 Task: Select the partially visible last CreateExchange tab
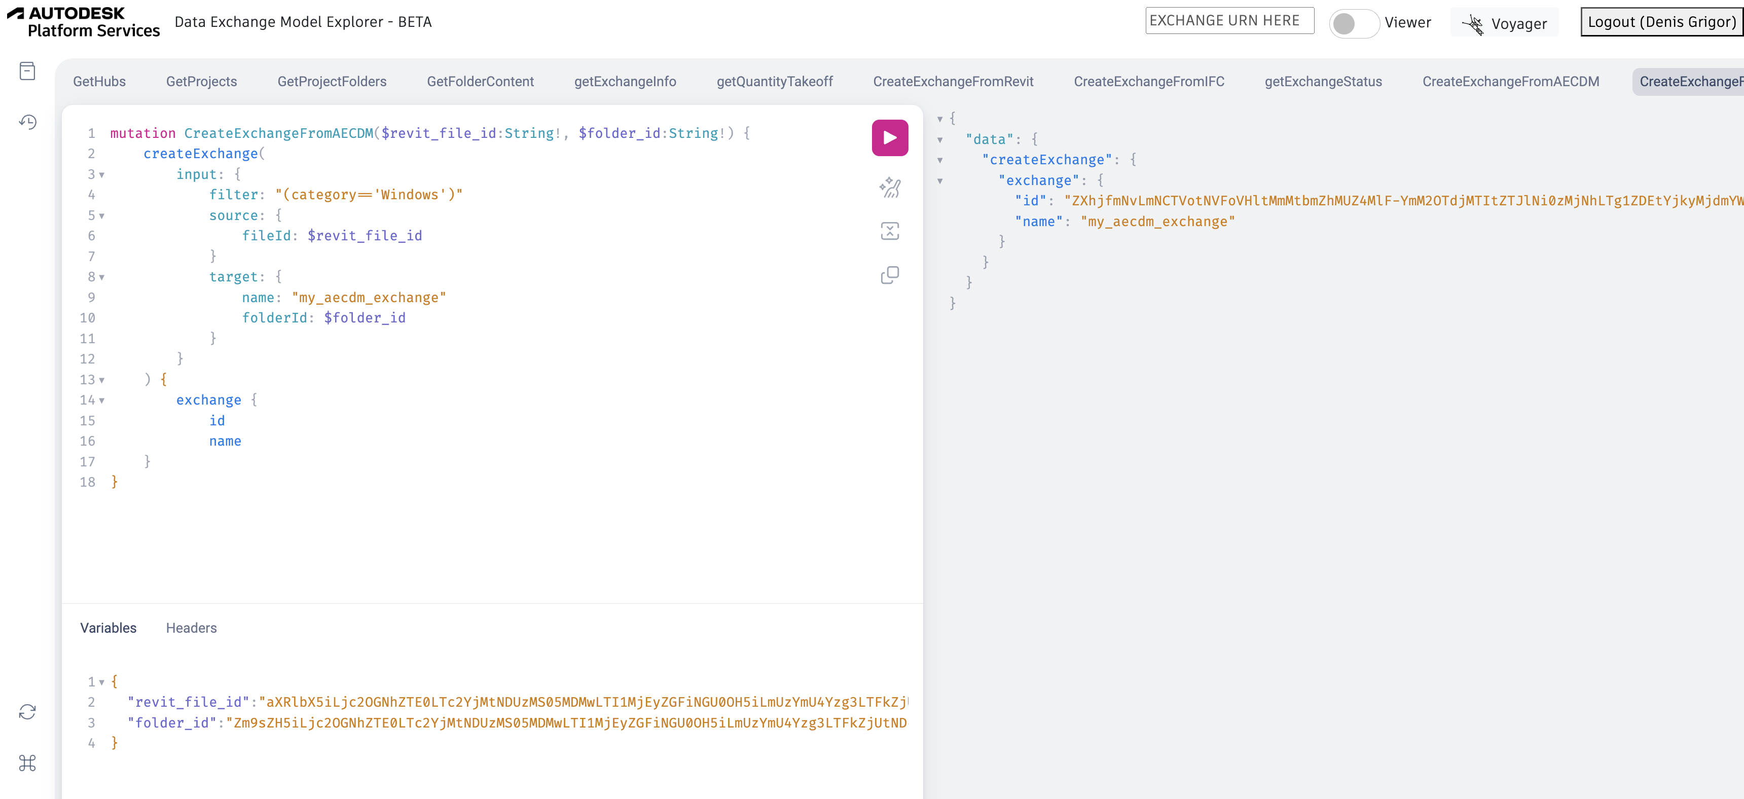point(1688,82)
